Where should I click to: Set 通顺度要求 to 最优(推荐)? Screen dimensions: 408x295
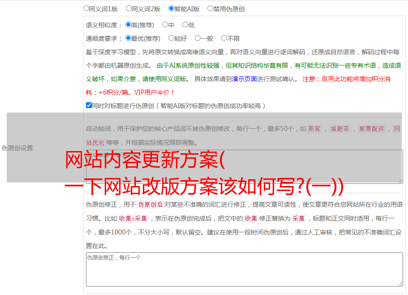point(128,38)
